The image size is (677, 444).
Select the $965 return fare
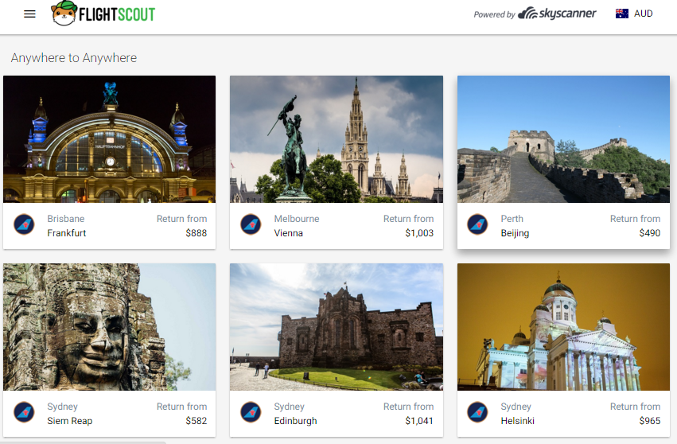click(x=650, y=421)
